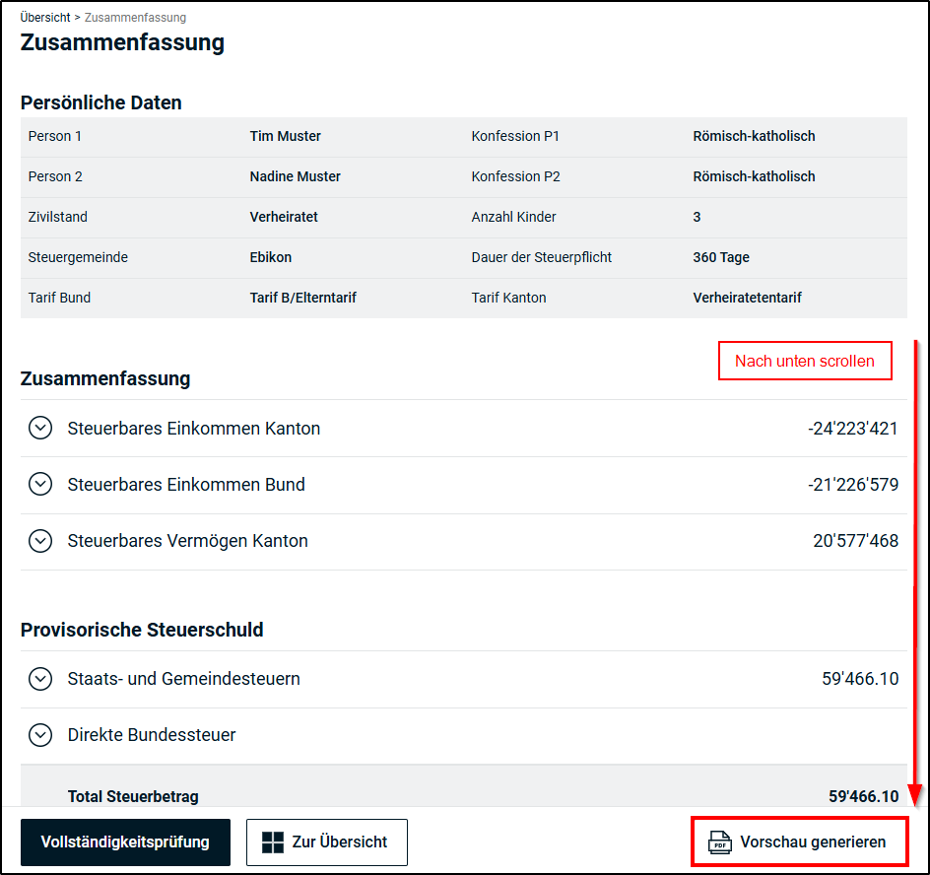
Task: Click the Vorschau generieren label text
Action: click(x=813, y=842)
